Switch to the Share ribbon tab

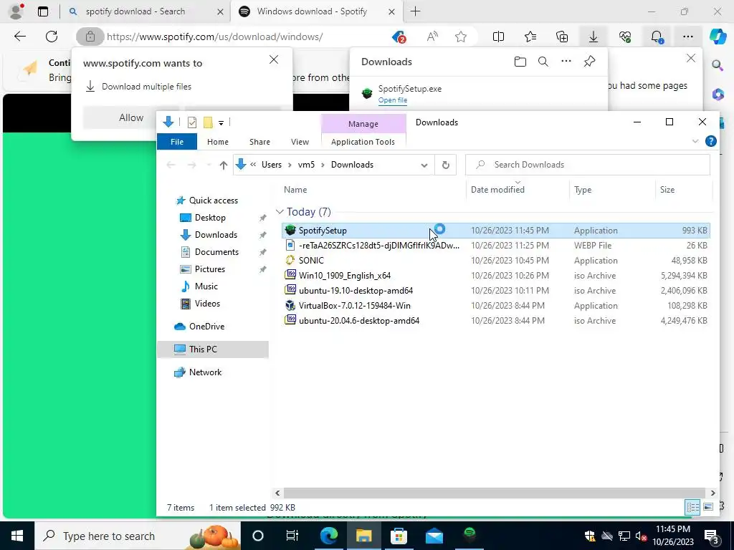[x=259, y=142]
